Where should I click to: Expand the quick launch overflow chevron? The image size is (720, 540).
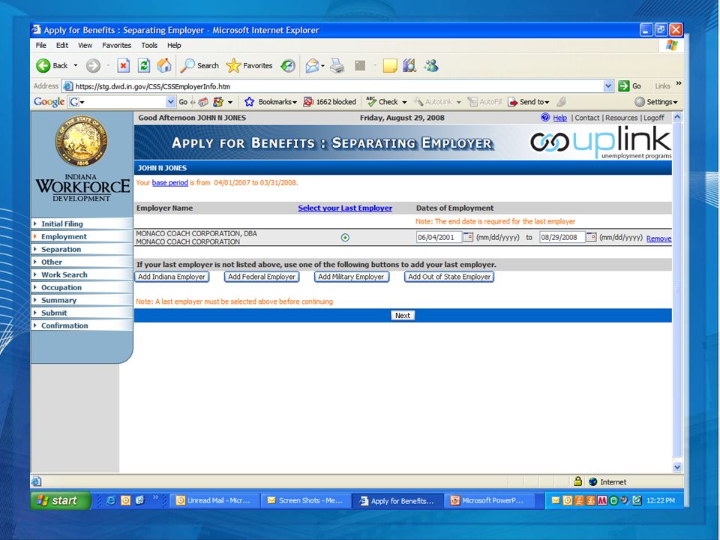[x=155, y=497]
